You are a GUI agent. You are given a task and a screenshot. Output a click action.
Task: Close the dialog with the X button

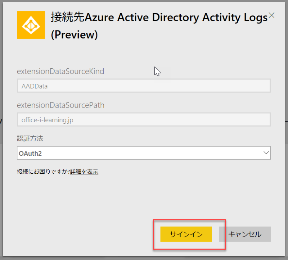click(271, 15)
